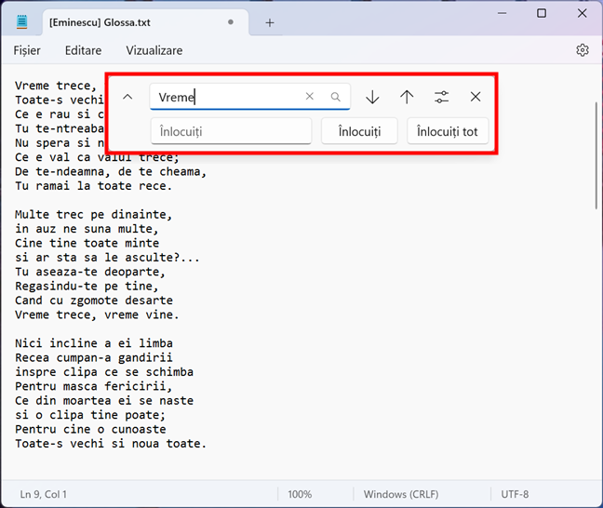Viewport: 603px width, 508px height.
Task: Click the vertical scrollbar thumb
Action: [596, 155]
